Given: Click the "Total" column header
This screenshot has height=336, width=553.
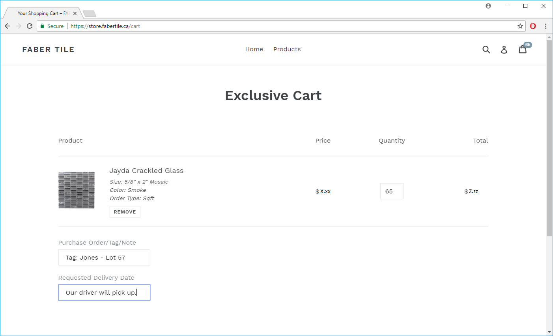Looking at the screenshot, I should tap(480, 141).
